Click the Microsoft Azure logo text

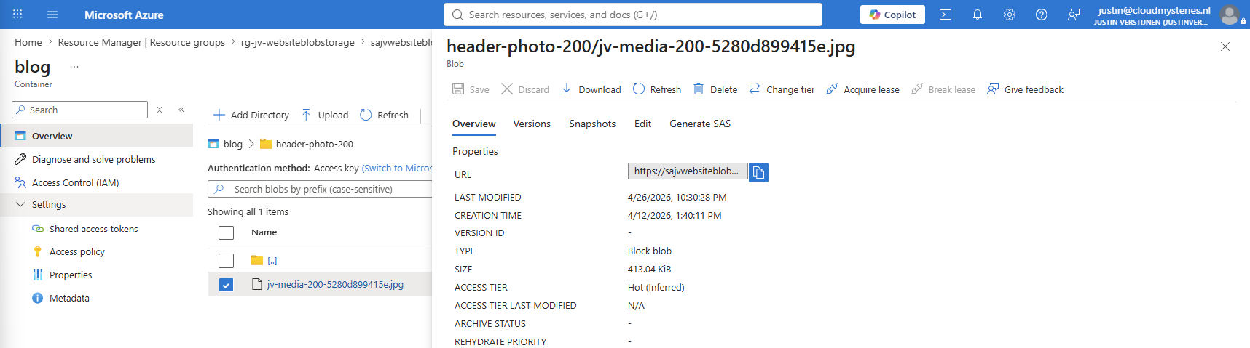(124, 15)
